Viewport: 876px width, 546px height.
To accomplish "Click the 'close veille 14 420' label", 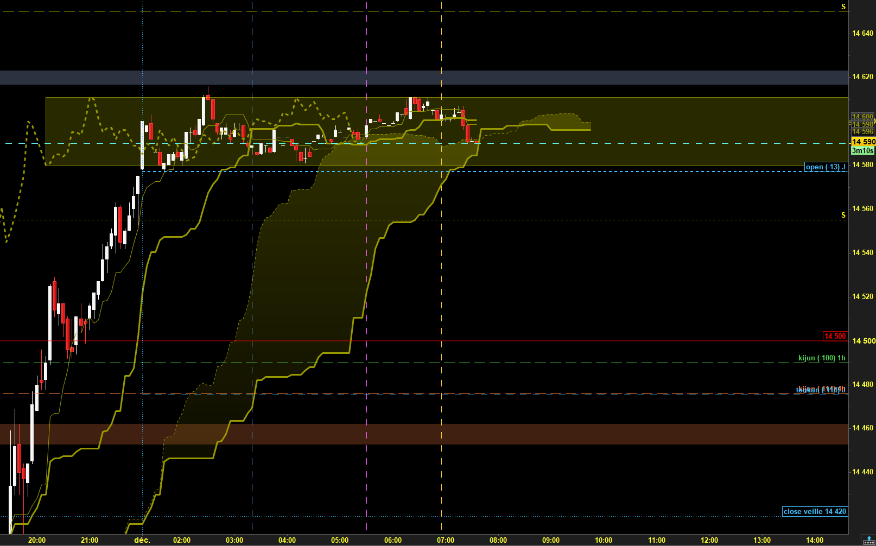I will pos(815,511).
